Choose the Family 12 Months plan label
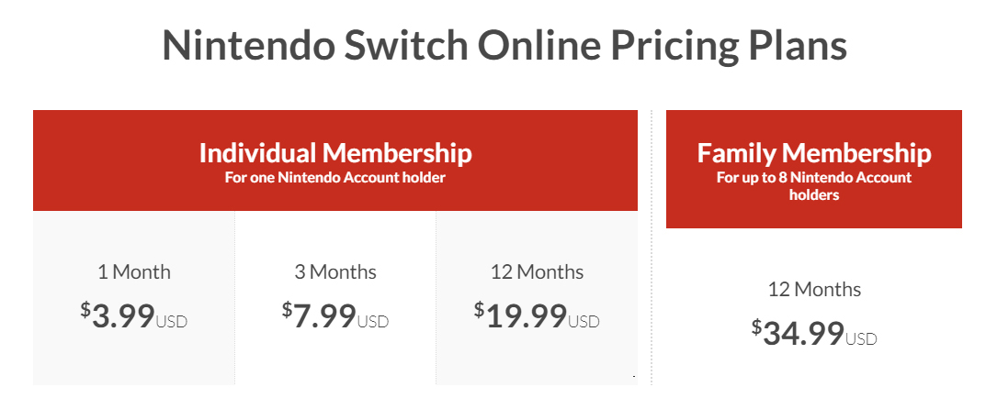Image resolution: width=986 pixels, height=398 pixels. (x=814, y=290)
